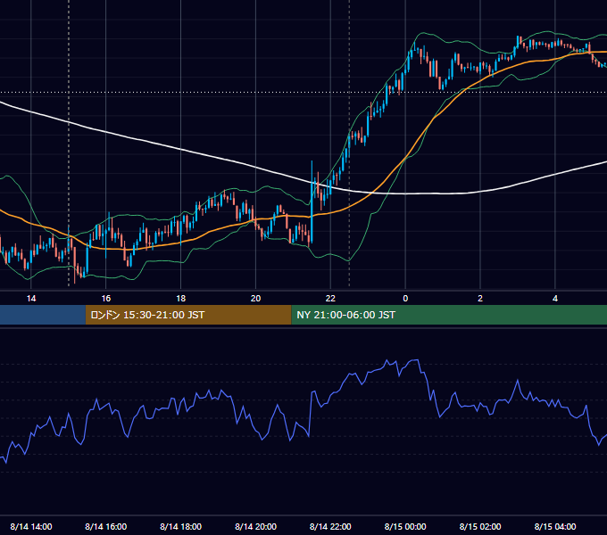The height and width of the screenshot is (535, 607).
Task: Click the 8/14 18:00 time label
Action: 181,526
